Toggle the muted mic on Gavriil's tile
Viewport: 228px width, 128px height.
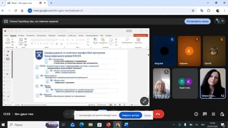[222, 39]
